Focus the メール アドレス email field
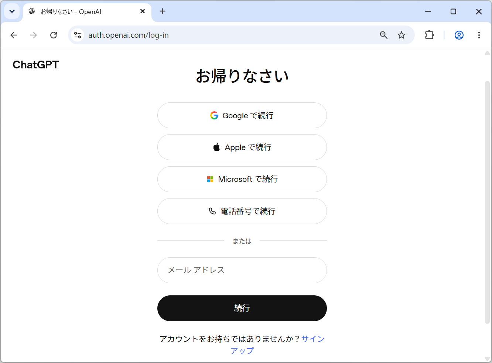 [x=242, y=270]
